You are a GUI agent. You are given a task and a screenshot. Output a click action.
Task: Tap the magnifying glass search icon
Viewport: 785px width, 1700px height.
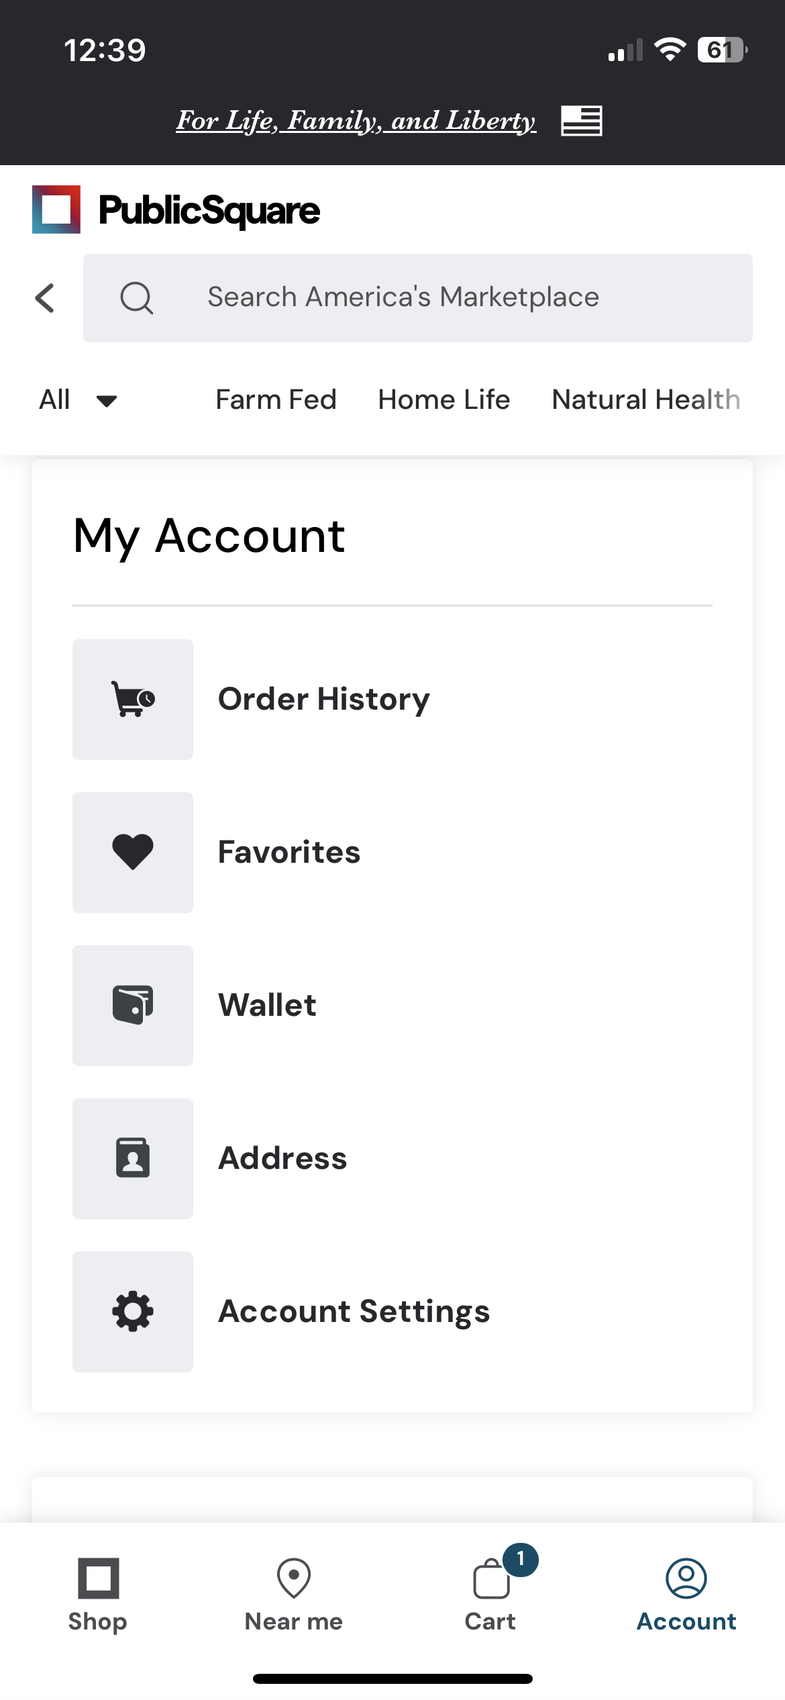coord(137,297)
